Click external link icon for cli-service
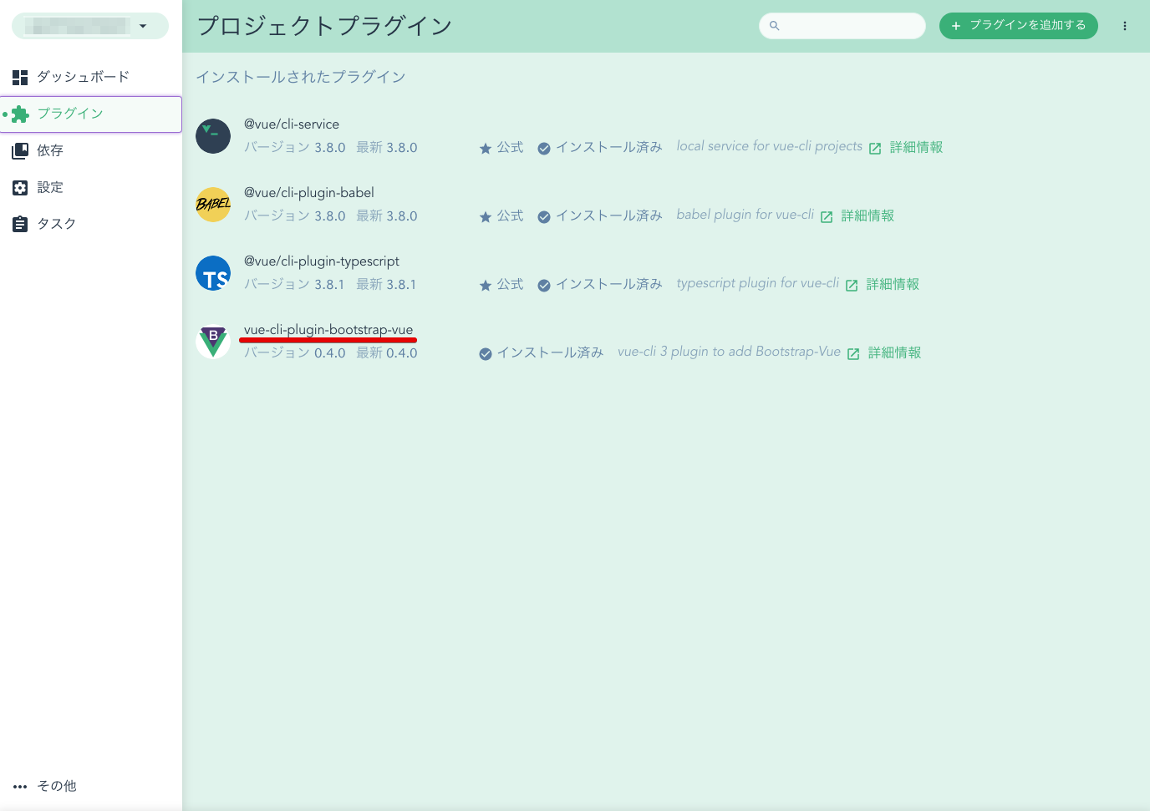This screenshot has width=1150, height=811. 875,149
